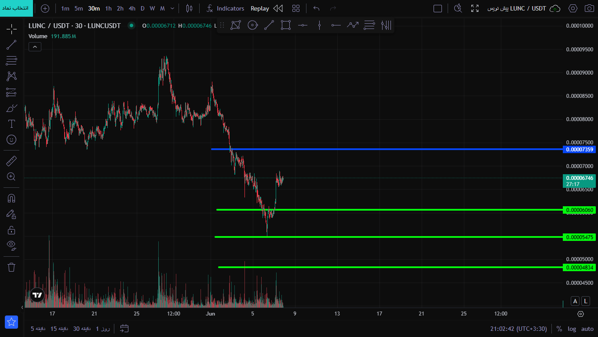Toggle percent scale
This screenshot has height=337, width=598.
559,329
